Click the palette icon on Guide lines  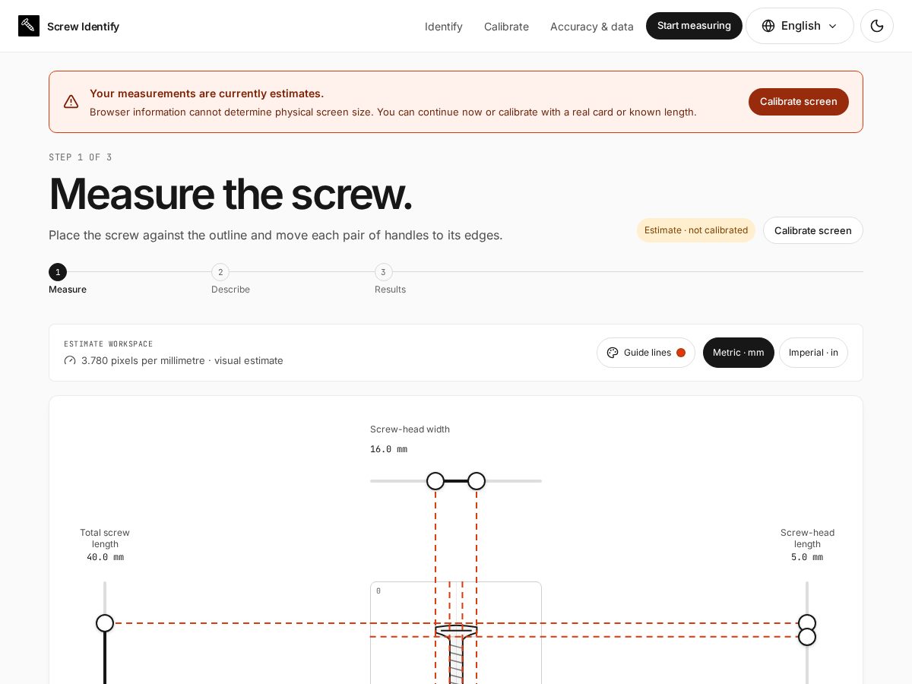point(613,353)
